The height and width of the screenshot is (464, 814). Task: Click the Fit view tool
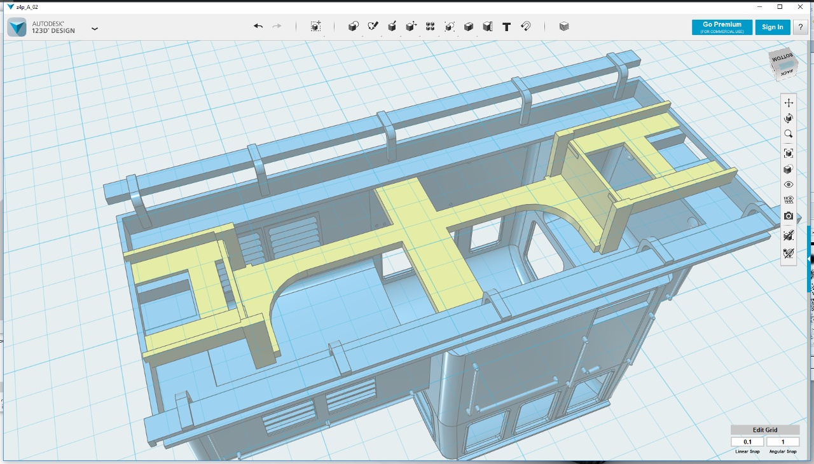click(x=789, y=153)
